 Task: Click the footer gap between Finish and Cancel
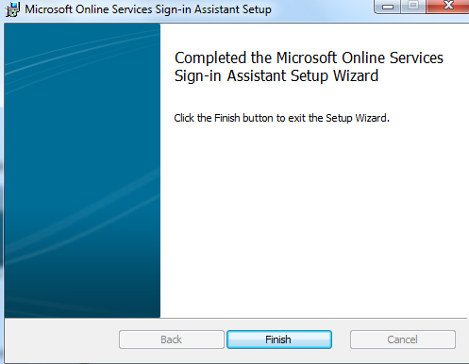point(341,339)
